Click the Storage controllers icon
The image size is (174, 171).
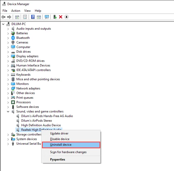tap(13, 134)
